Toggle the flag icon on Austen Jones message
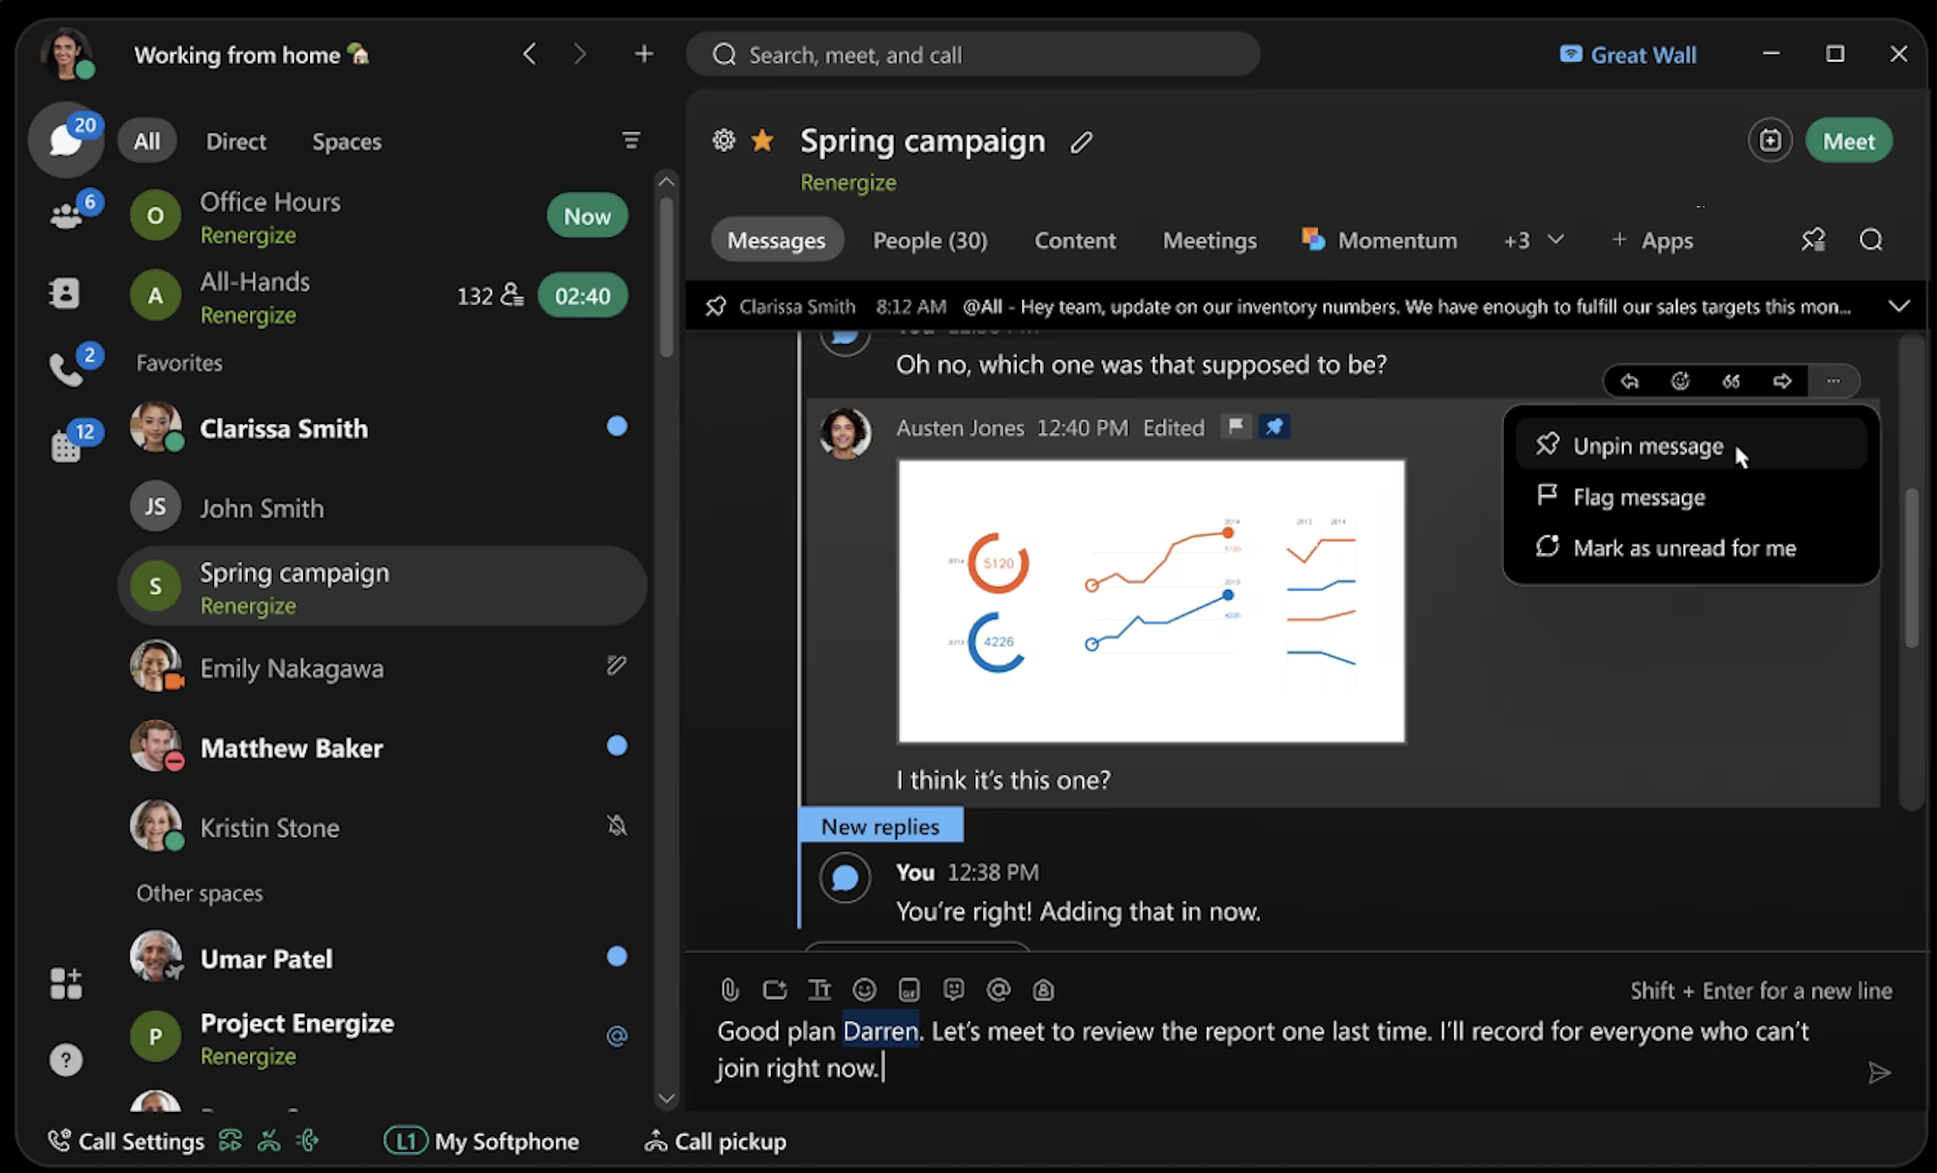The height and width of the screenshot is (1173, 1937). (x=1236, y=426)
